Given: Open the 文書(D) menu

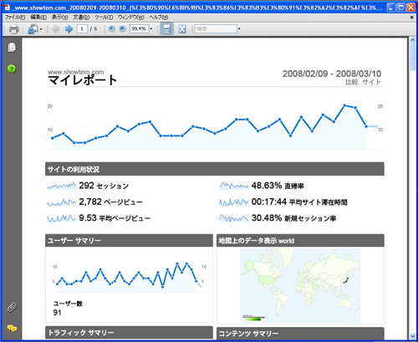Looking at the screenshot, I should 81,18.
